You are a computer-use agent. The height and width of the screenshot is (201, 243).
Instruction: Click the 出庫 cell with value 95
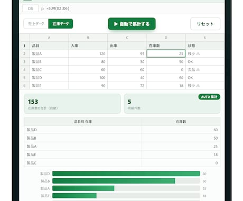(127, 53)
